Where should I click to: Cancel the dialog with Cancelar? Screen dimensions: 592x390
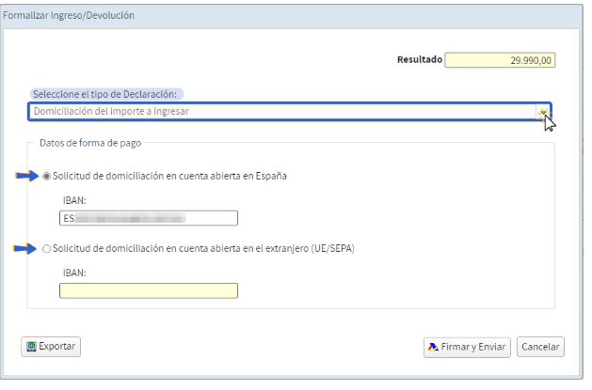pos(540,347)
